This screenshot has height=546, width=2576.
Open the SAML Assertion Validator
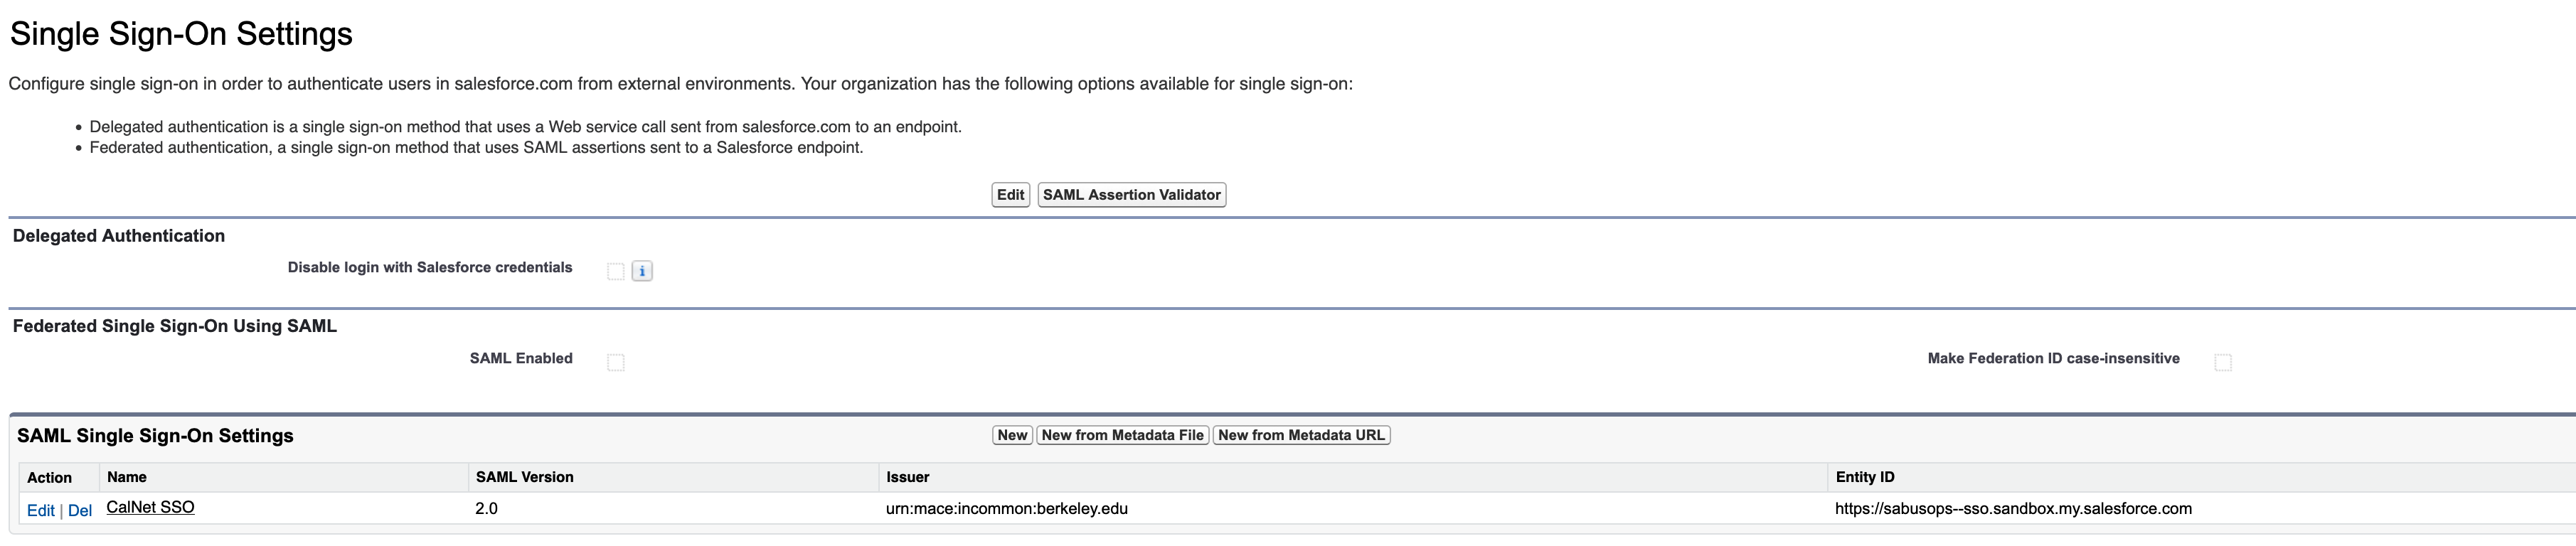(x=1131, y=194)
